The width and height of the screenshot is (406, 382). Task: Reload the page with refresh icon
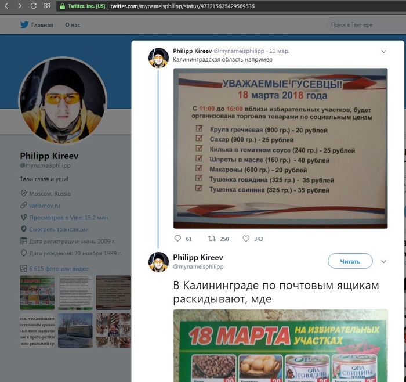(x=34, y=6)
